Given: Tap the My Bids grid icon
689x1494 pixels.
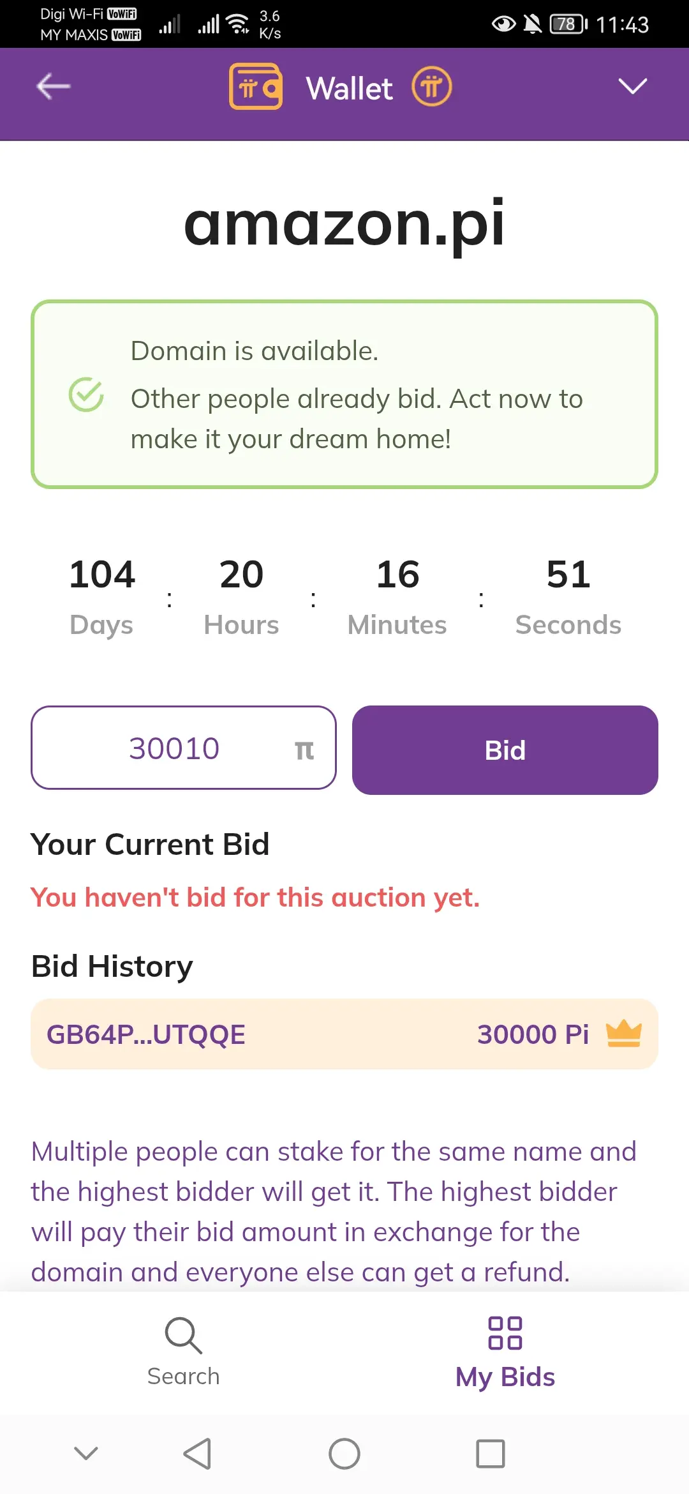Looking at the screenshot, I should coord(505,1333).
